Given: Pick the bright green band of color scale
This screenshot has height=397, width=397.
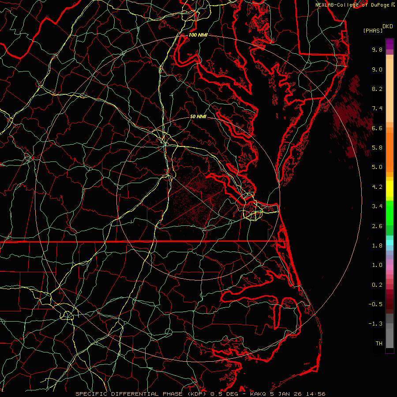Looking at the screenshot, I should pyautogui.click(x=390, y=213).
